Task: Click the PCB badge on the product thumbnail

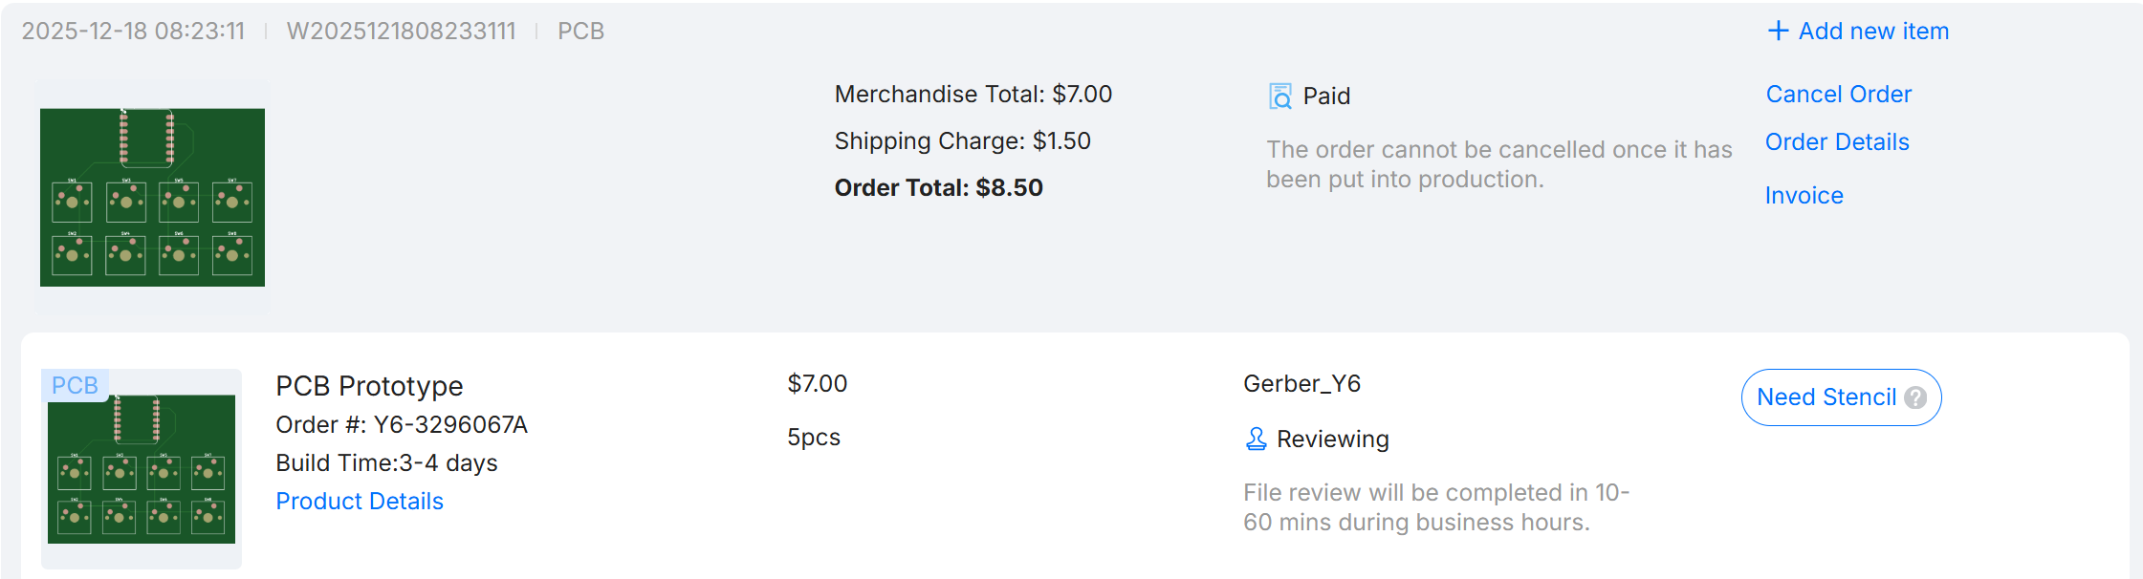Action: 75,385
